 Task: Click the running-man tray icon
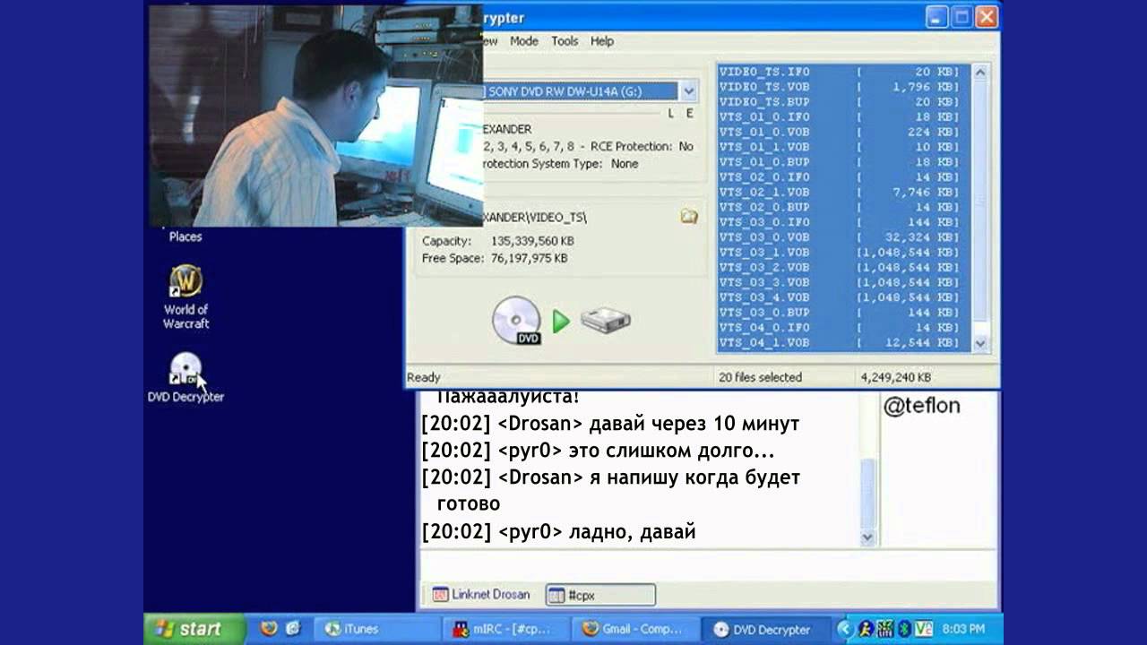coord(866,629)
